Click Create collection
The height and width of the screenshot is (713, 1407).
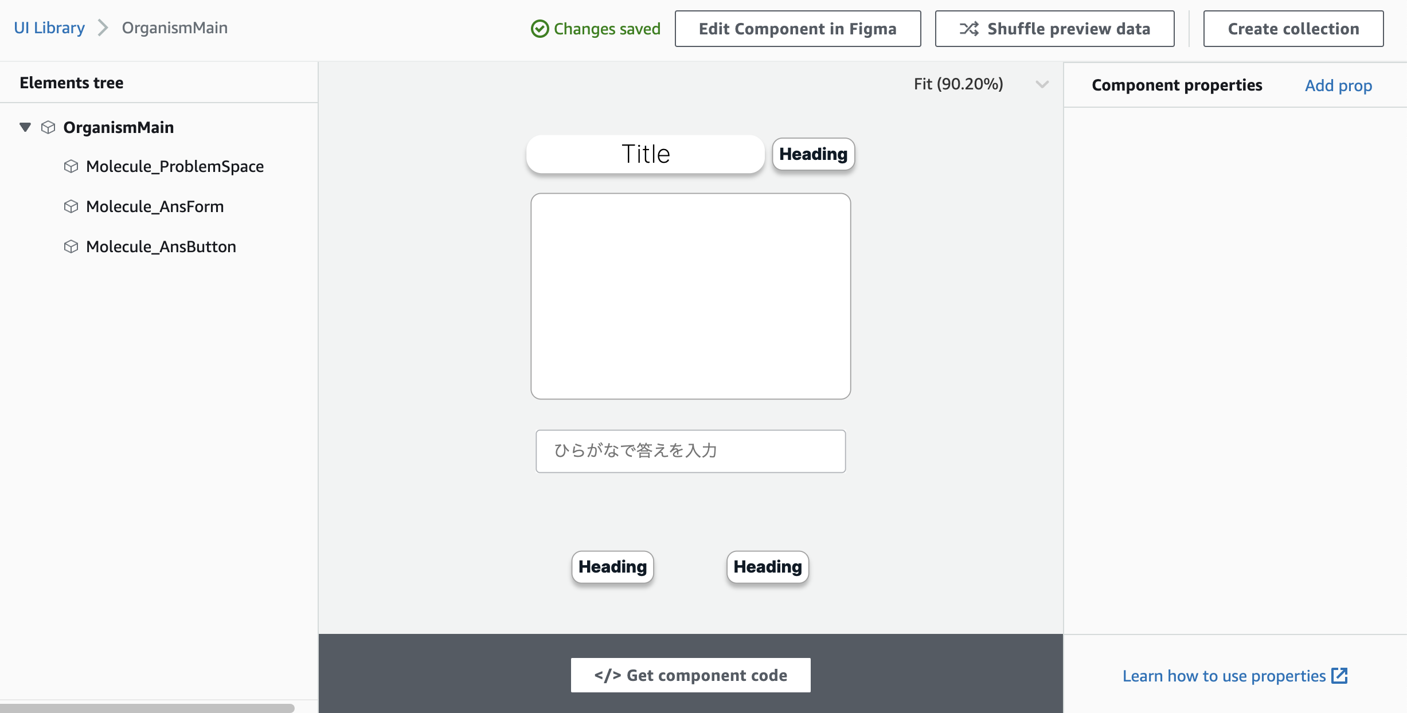[1293, 28]
